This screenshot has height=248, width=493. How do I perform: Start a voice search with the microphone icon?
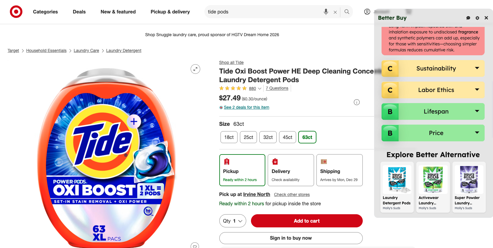pyautogui.click(x=326, y=12)
